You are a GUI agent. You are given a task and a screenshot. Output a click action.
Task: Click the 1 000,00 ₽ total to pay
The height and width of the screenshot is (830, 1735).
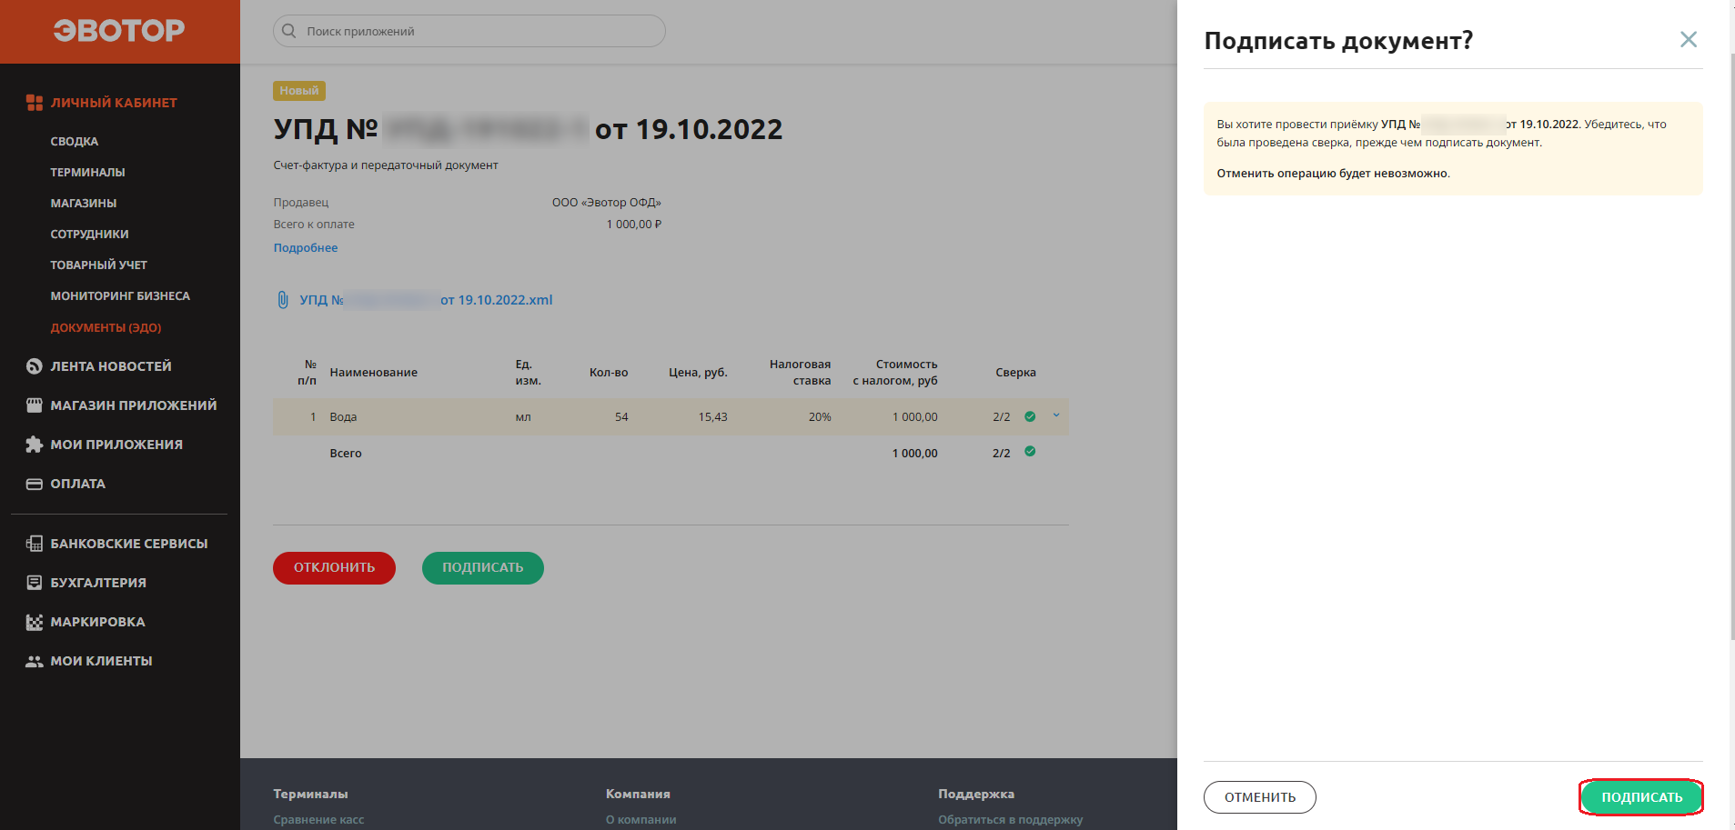point(634,225)
